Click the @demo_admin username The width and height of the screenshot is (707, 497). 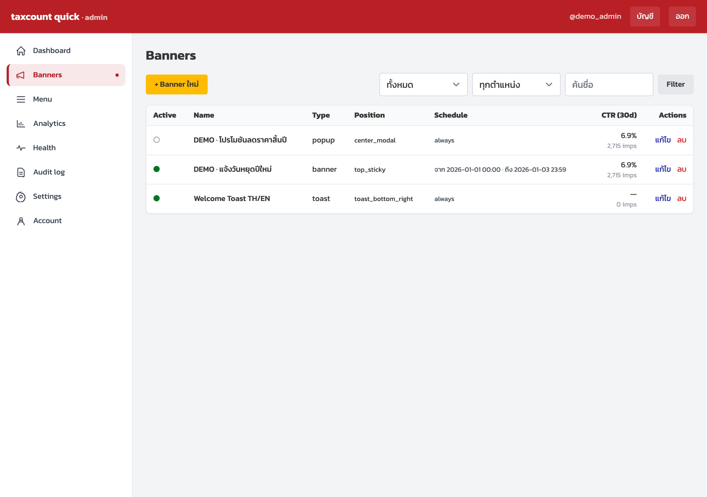pos(595,16)
